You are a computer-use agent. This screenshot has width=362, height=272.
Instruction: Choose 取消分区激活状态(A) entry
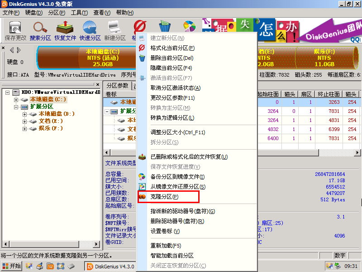(x=197, y=88)
